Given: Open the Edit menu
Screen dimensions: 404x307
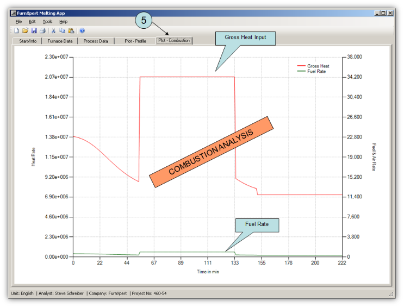Looking at the screenshot, I should pyautogui.click(x=32, y=22).
